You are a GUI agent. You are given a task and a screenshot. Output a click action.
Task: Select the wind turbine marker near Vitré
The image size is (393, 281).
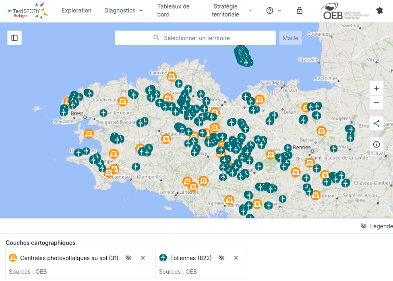333,149
